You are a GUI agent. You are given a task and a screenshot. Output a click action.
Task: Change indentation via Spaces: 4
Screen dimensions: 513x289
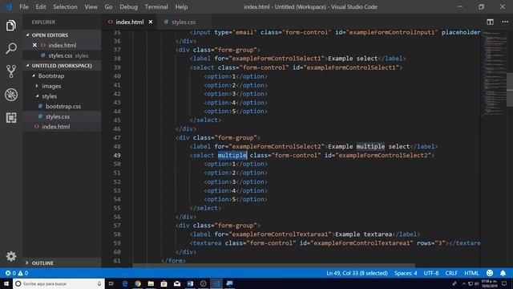pyautogui.click(x=406, y=273)
